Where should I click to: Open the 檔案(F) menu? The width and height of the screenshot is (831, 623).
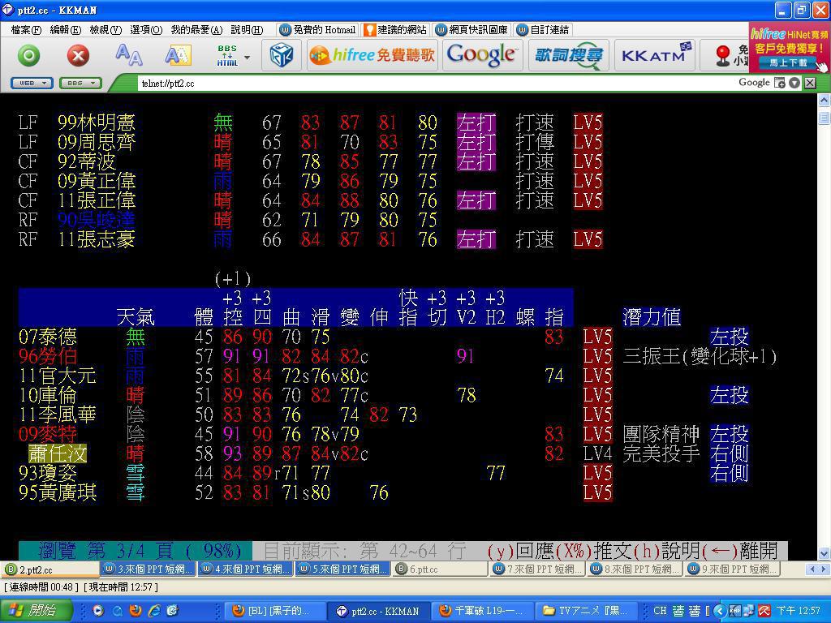pyautogui.click(x=26, y=30)
